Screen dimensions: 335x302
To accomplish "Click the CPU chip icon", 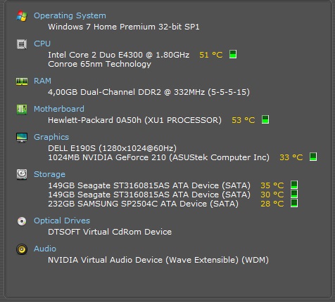I will coord(22,44).
